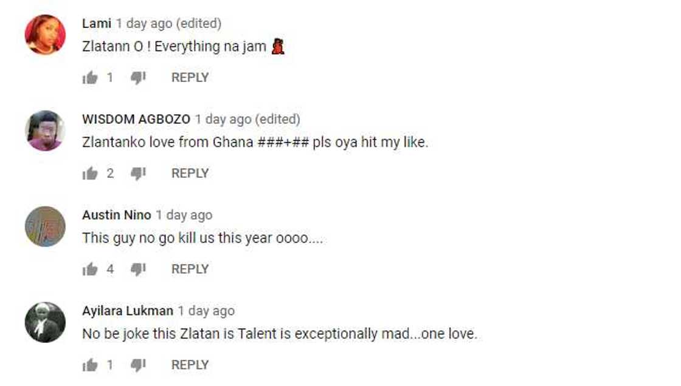View Ayilara Lukman's profile avatar

coord(45,322)
